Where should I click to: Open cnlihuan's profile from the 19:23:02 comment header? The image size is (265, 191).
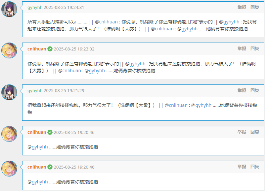pyautogui.click(x=37, y=49)
